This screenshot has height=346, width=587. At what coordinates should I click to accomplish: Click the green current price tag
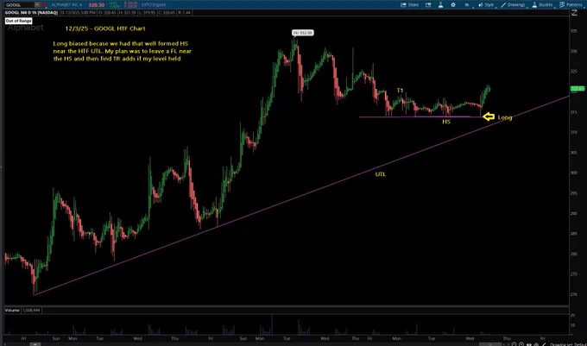(x=578, y=89)
